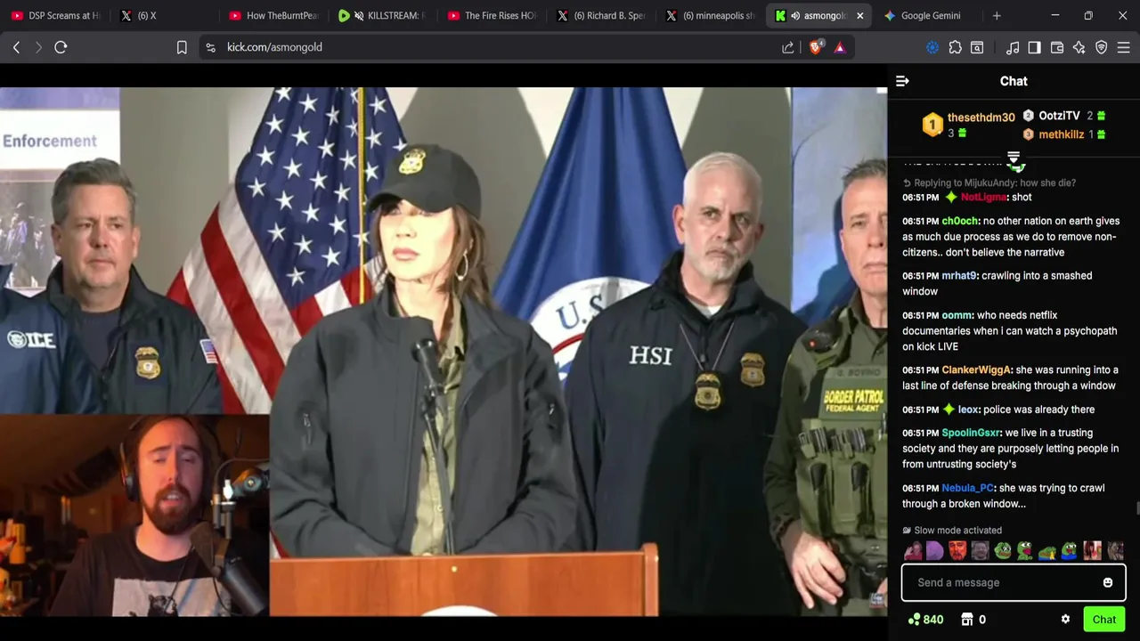Click username SpoolinGsxr in chat

click(971, 433)
